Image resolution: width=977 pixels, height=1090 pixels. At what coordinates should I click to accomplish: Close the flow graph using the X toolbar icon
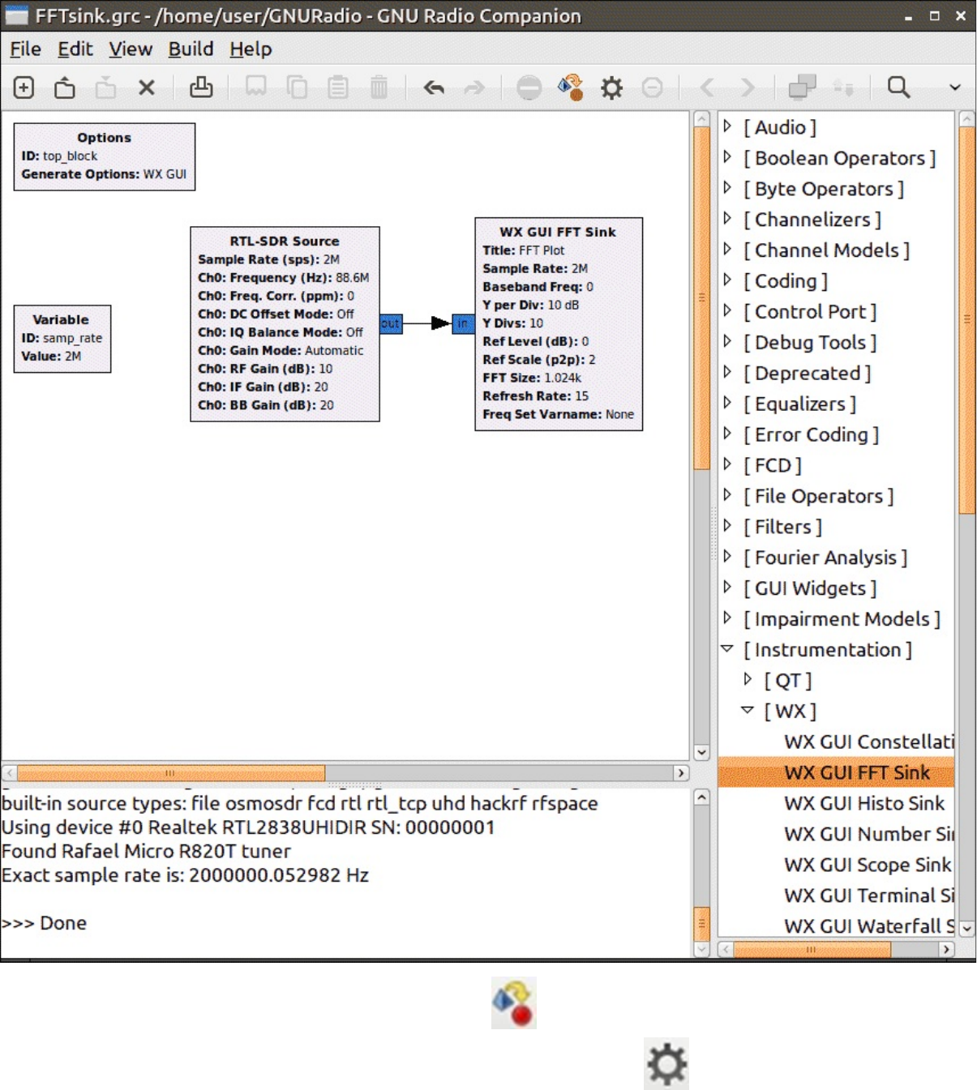(x=147, y=87)
